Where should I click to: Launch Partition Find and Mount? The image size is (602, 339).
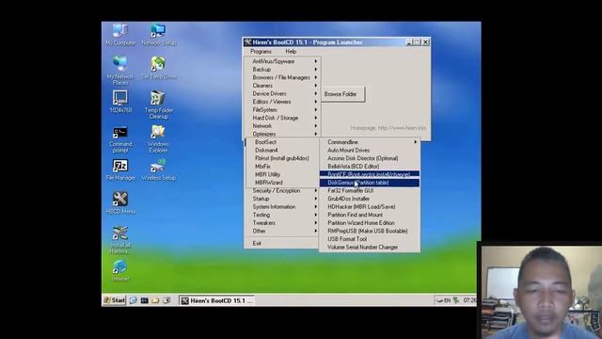[370, 215]
